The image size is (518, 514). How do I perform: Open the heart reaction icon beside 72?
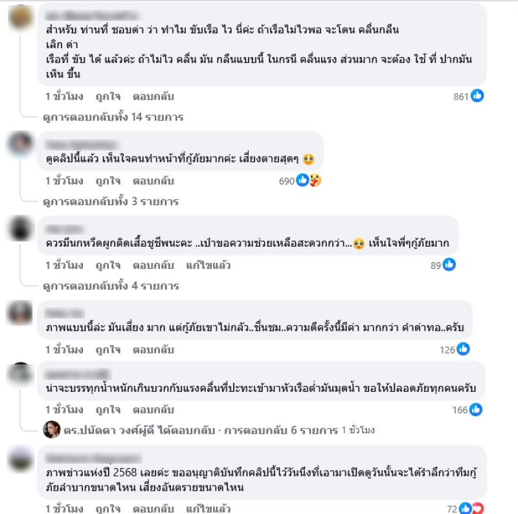[x=478, y=508]
